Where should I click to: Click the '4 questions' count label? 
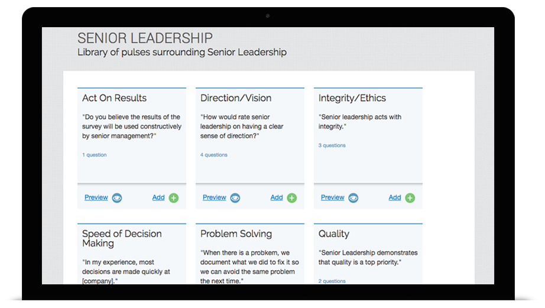point(214,155)
